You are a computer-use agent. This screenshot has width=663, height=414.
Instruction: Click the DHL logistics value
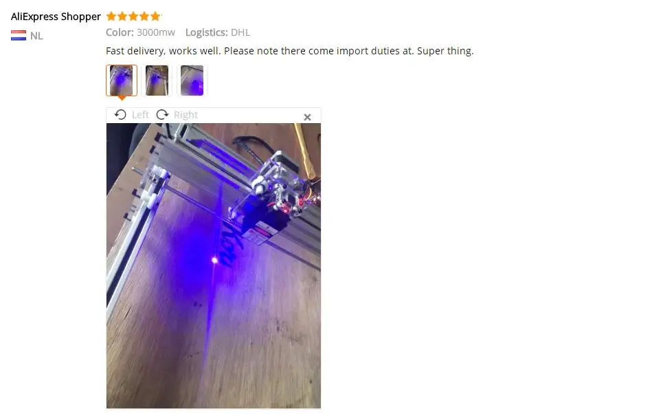click(240, 32)
